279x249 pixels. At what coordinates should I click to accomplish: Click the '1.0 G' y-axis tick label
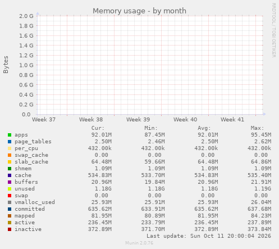tap(26, 65)
